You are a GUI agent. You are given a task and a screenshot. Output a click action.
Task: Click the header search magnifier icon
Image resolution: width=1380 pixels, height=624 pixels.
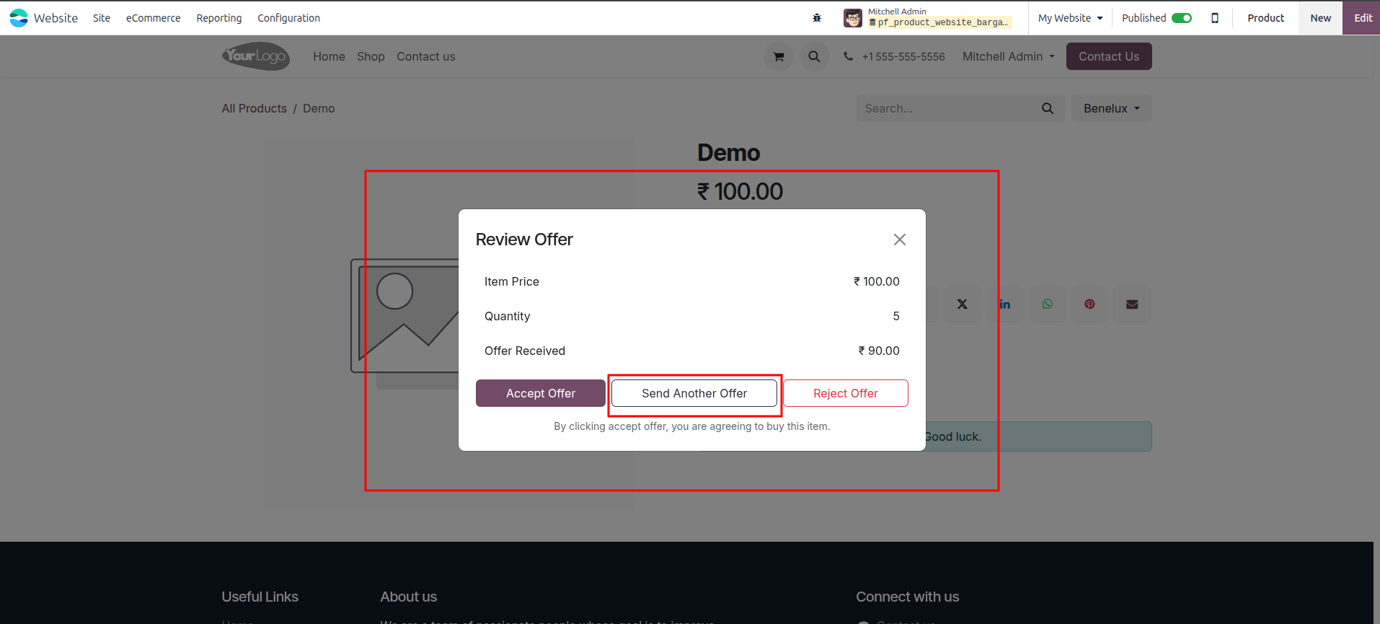point(814,56)
